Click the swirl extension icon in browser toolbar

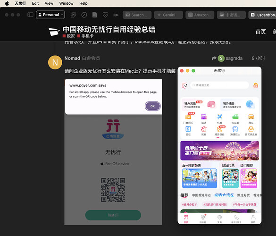point(73,15)
